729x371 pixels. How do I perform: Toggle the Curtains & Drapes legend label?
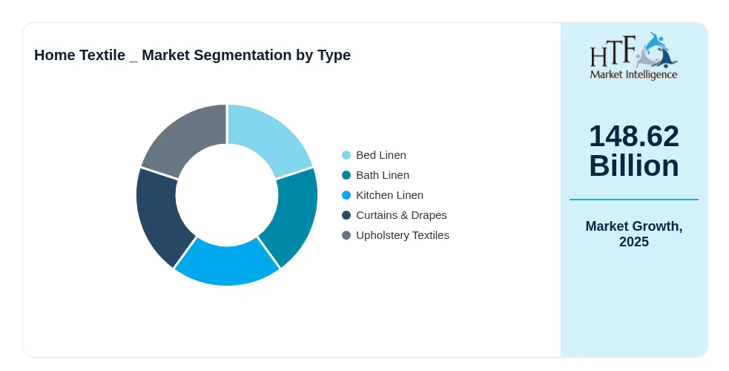[x=401, y=215]
